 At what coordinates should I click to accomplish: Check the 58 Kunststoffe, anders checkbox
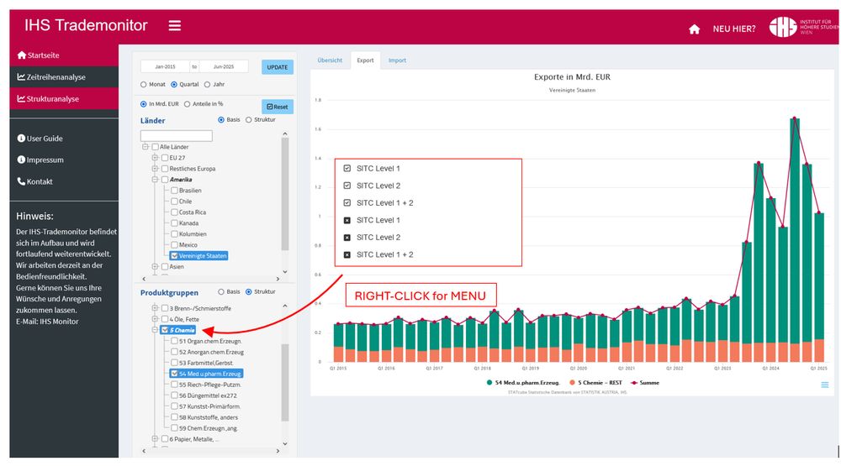pos(174,416)
